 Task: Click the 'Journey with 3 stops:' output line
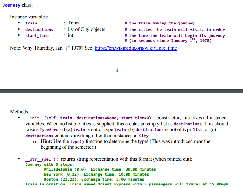point(50,164)
